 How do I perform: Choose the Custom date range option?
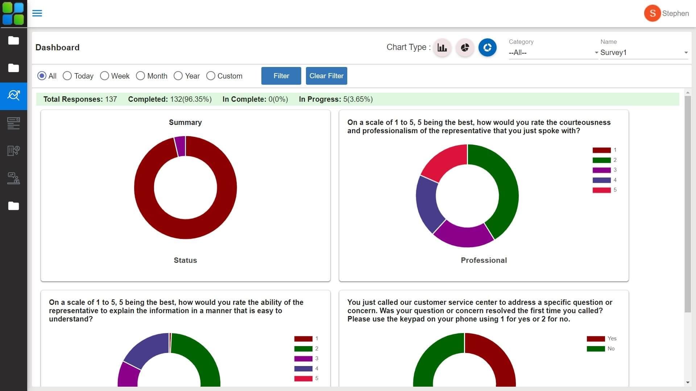click(211, 76)
